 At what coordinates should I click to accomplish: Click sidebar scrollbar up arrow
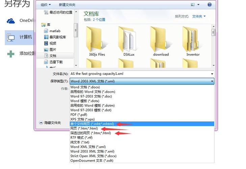point(76,12)
